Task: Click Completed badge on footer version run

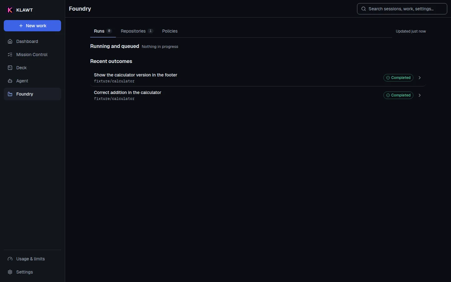Action: (398, 78)
